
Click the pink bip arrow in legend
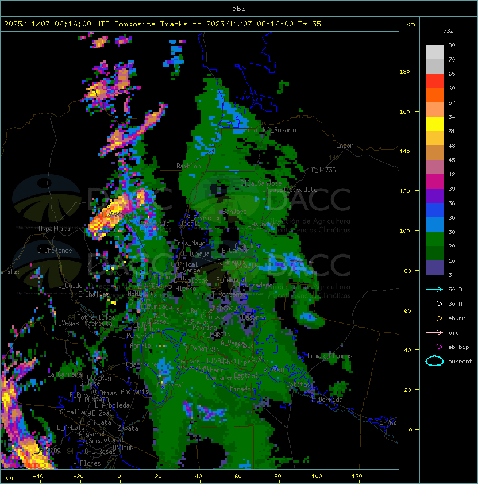click(x=434, y=332)
